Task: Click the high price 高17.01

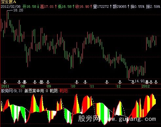Action: [x=47, y=7]
